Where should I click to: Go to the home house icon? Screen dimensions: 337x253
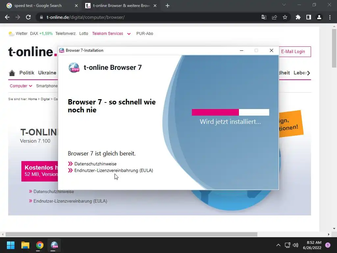click(x=12, y=73)
